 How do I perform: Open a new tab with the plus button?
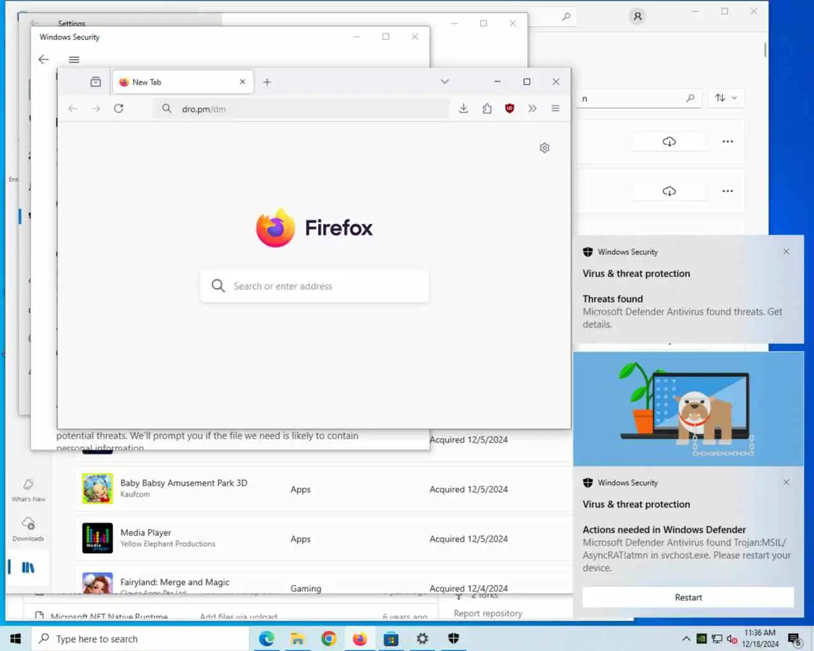pos(267,82)
